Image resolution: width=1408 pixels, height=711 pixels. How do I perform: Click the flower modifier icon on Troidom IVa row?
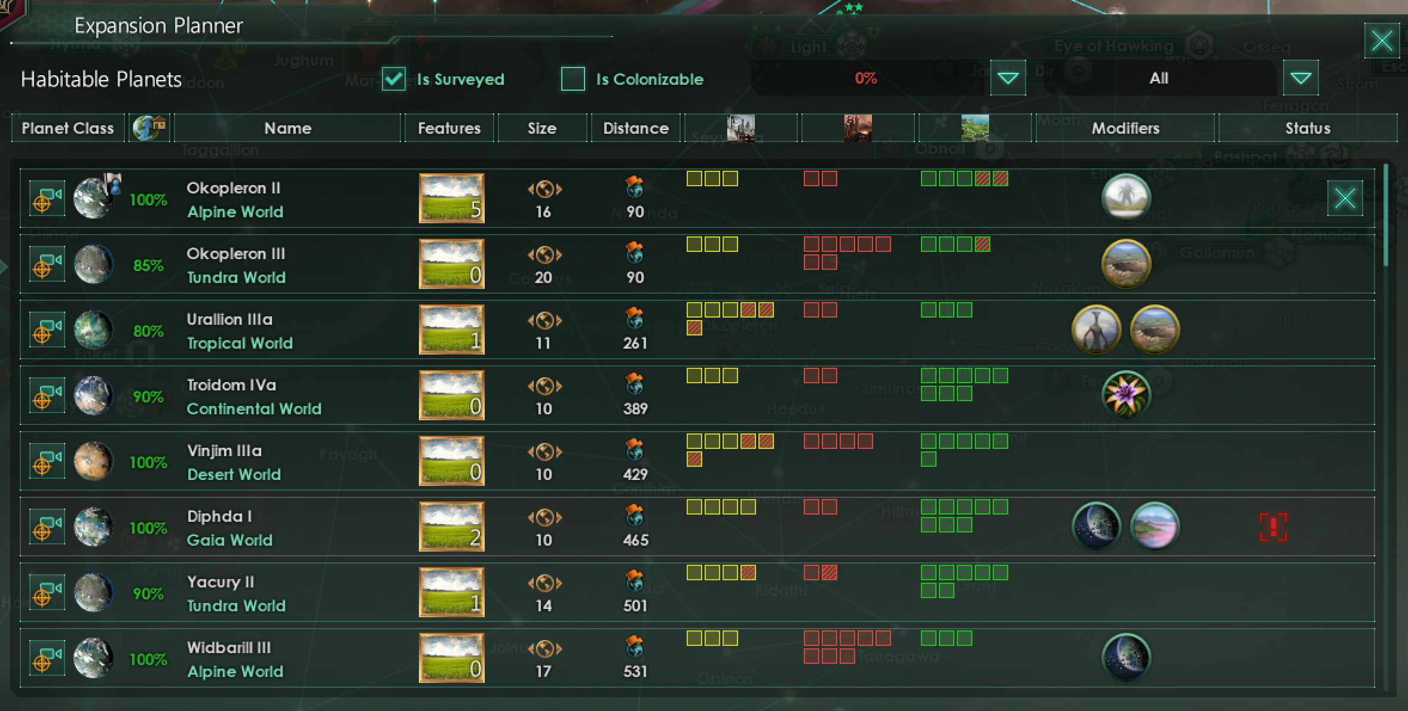(1126, 395)
